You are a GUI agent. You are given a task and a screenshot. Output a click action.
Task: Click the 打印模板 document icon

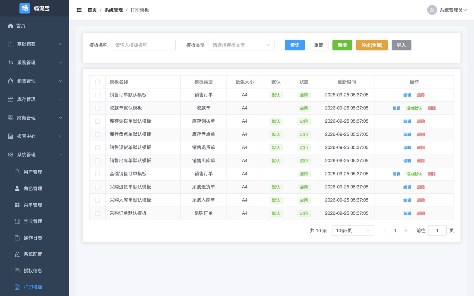[x=17, y=287]
